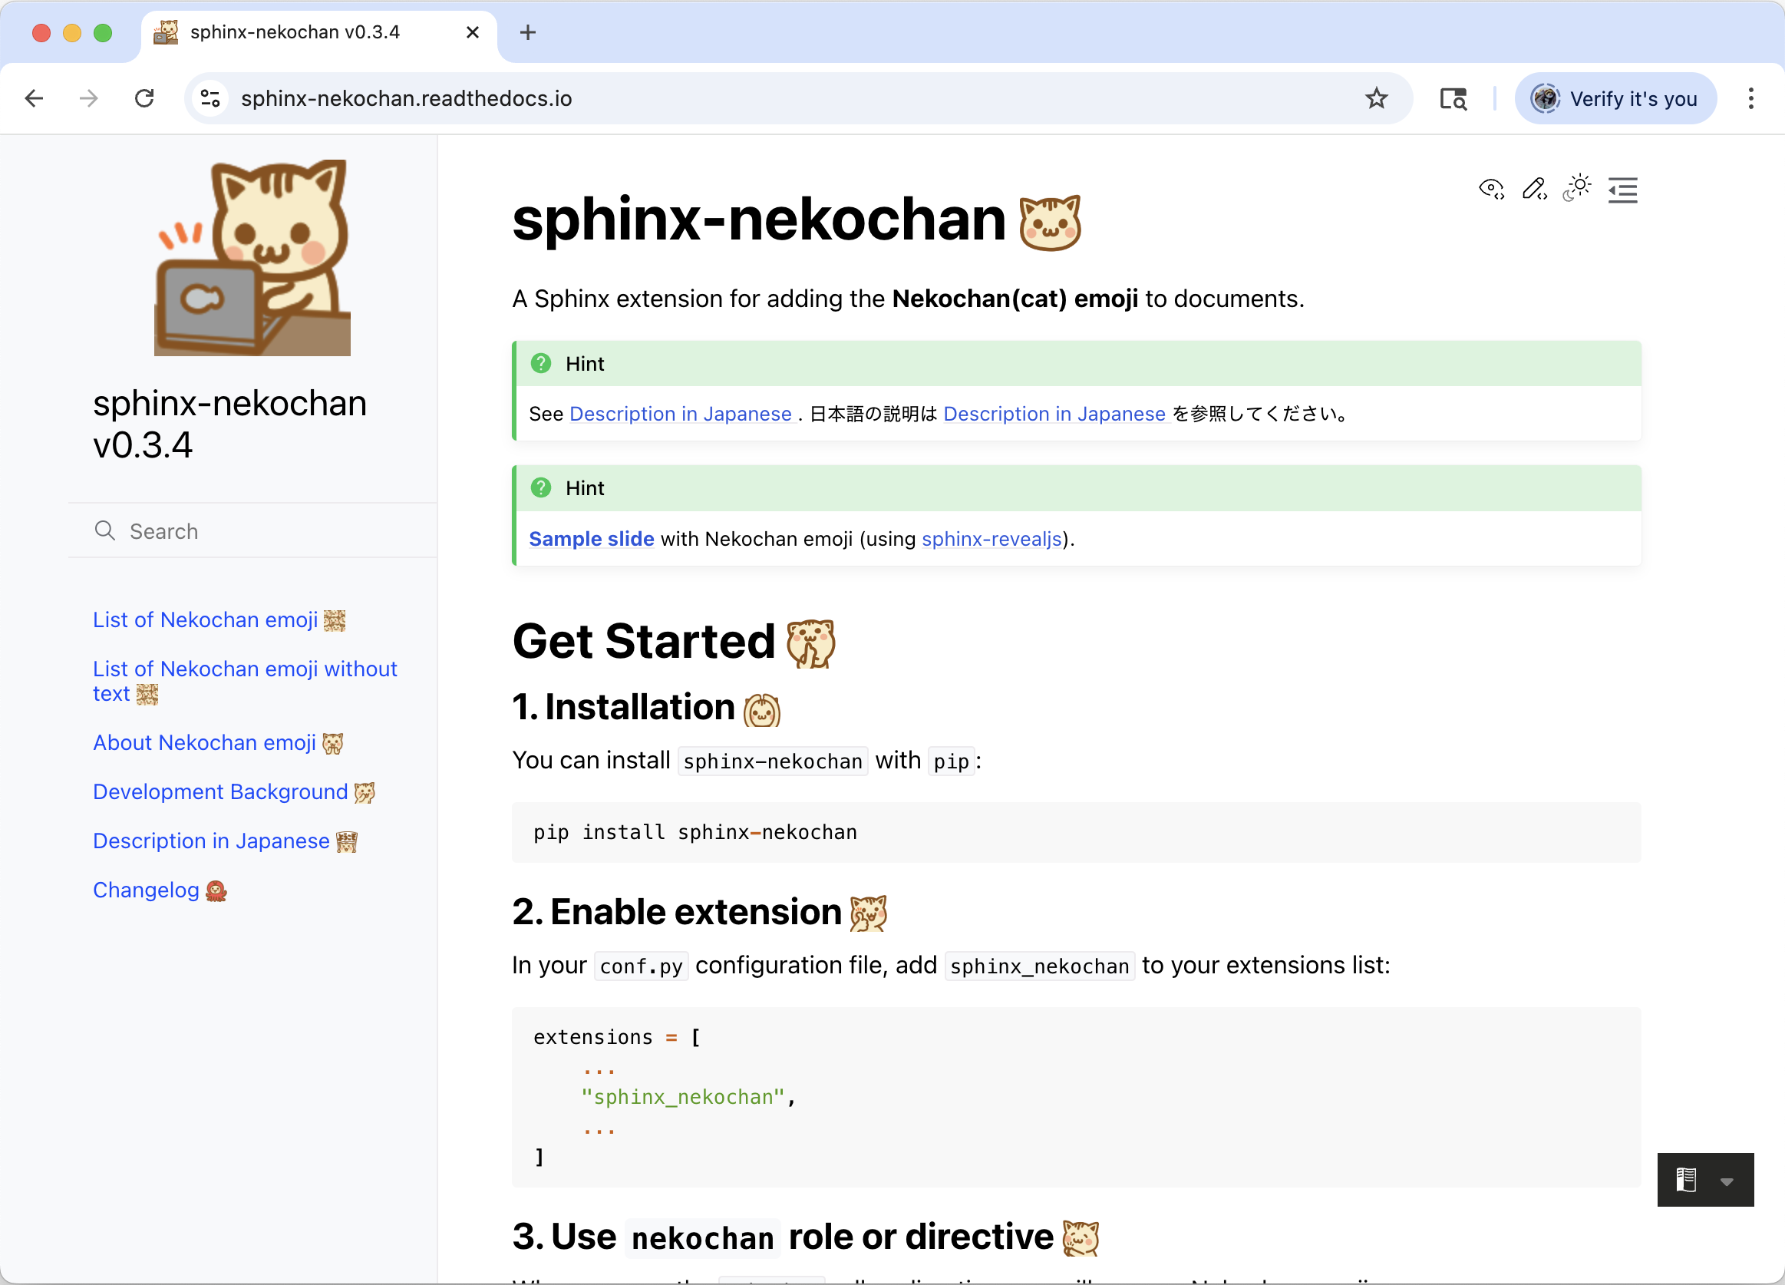
Task: Go back to previous page
Action: click(34, 98)
